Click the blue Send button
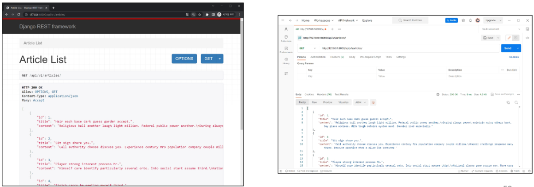This screenshot has height=187, width=534. pyautogui.click(x=508, y=48)
